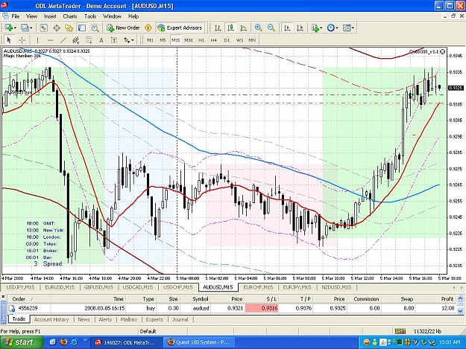Viewport: 466px width, 349px height.
Task: Open Quest 100 System taskbar window
Action: click(x=198, y=342)
